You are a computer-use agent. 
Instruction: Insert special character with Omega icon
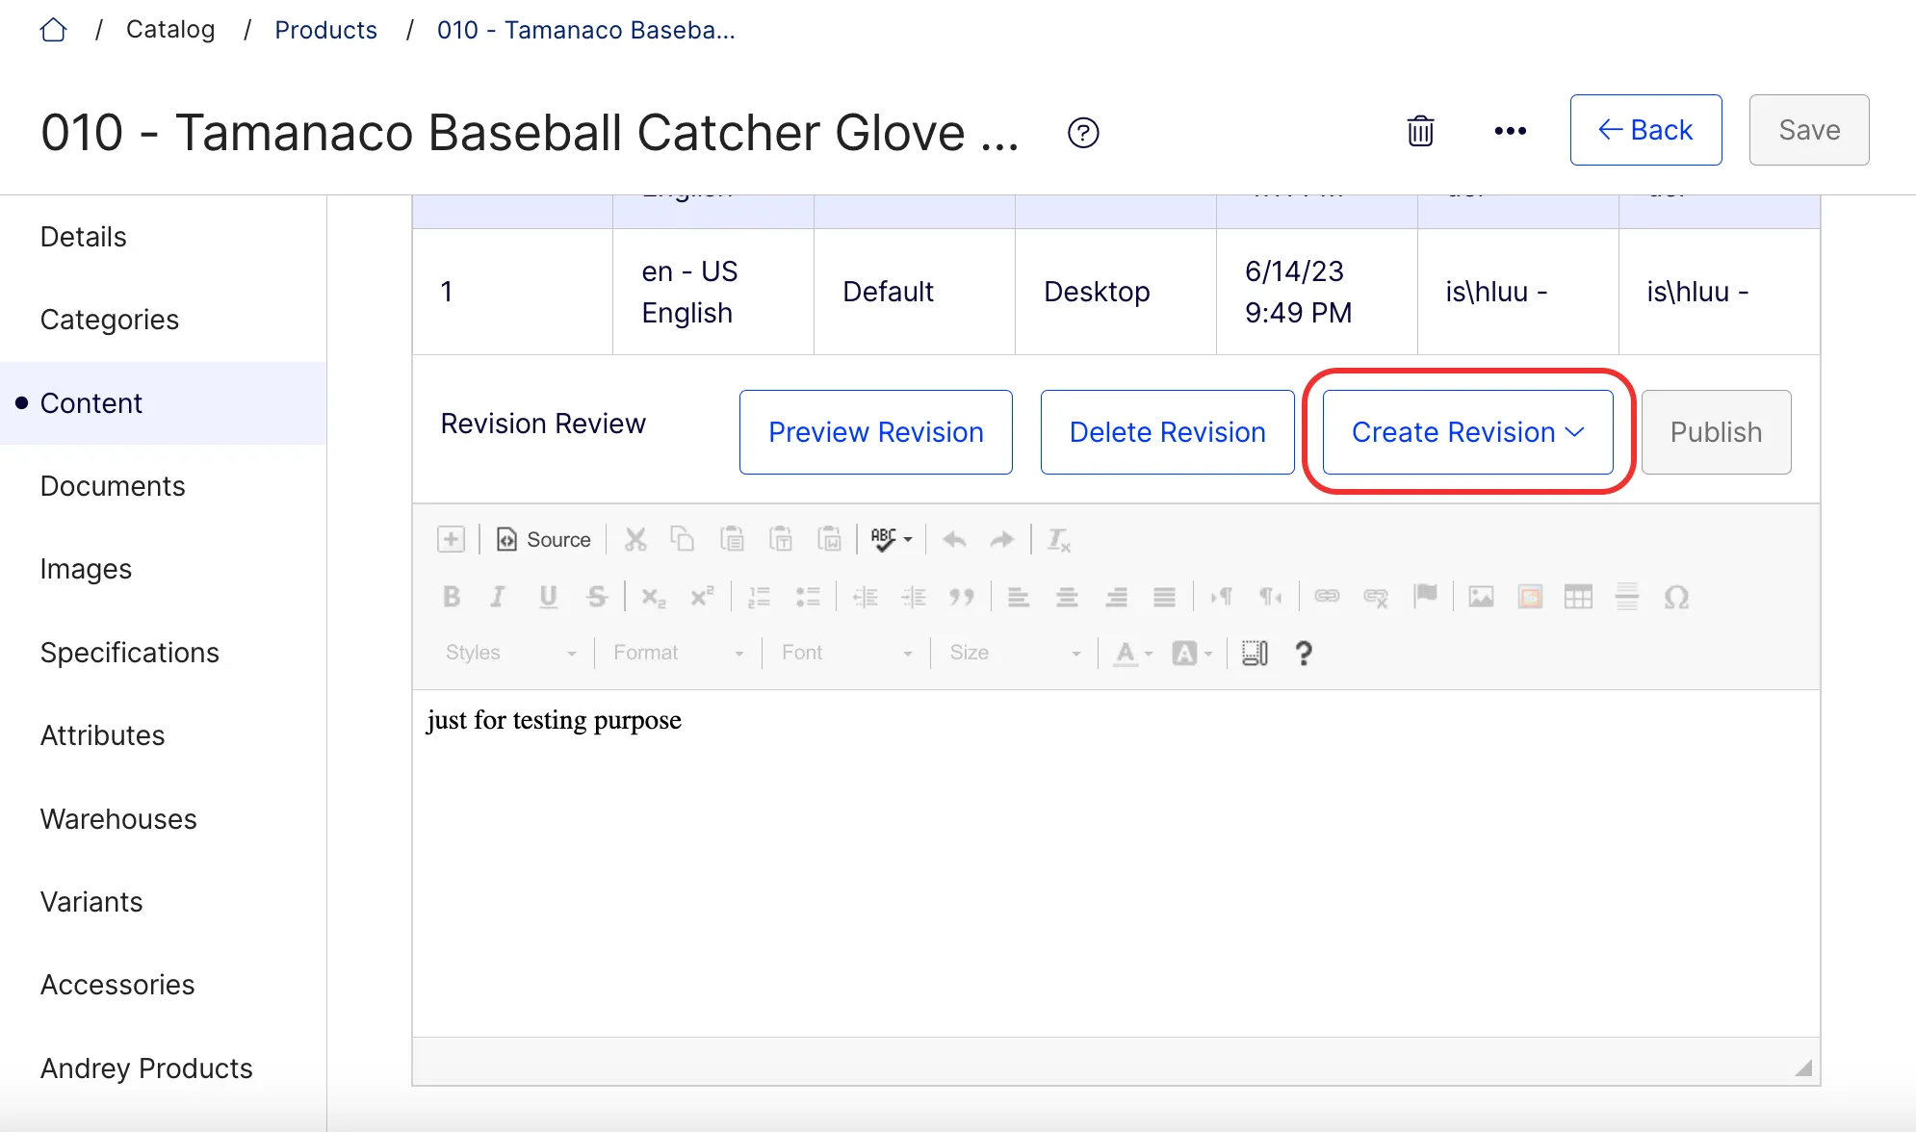point(1676,597)
